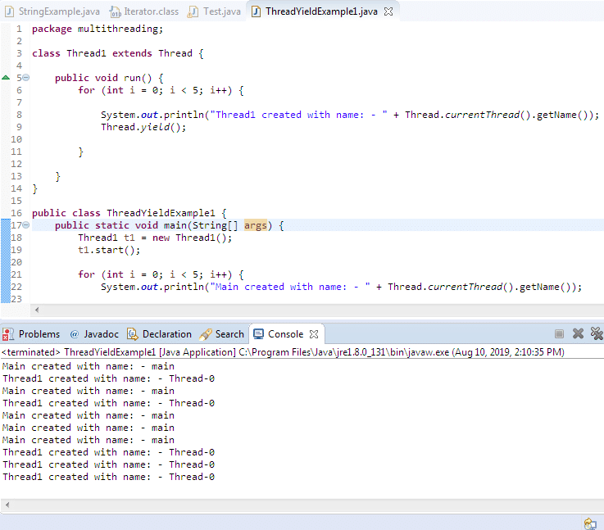Click the console horizontal scrollbar left arrow
Image resolution: width=604 pixels, height=530 pixels.
[x=7, y=505]
